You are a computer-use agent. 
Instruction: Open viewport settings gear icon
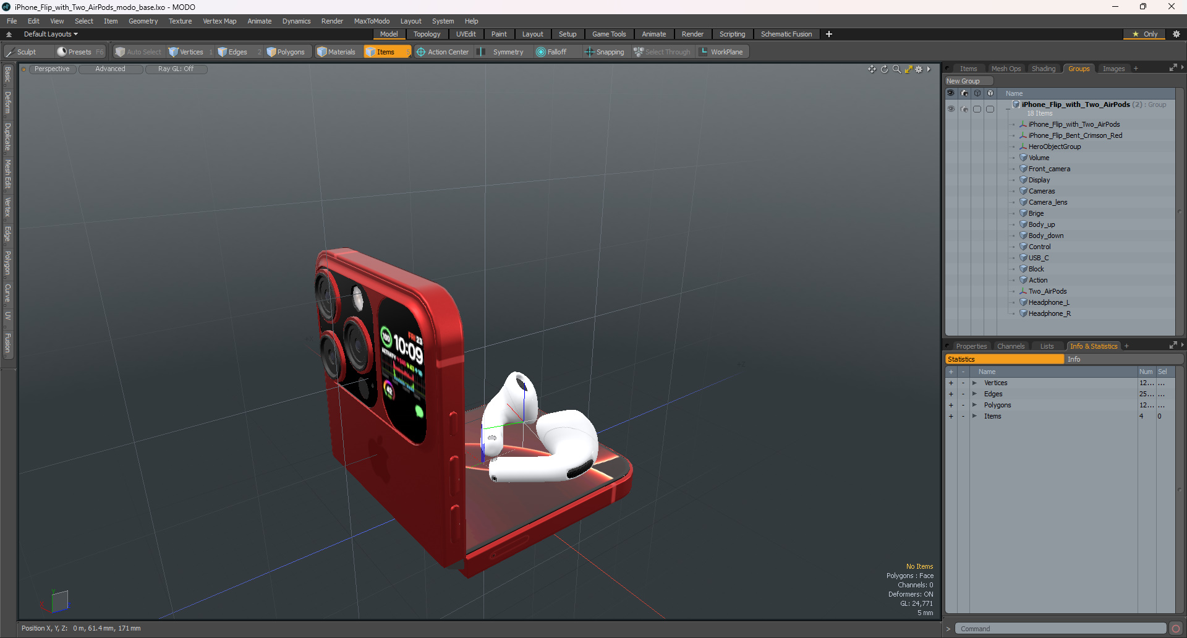pyautogui.click(x=919, y=69)
